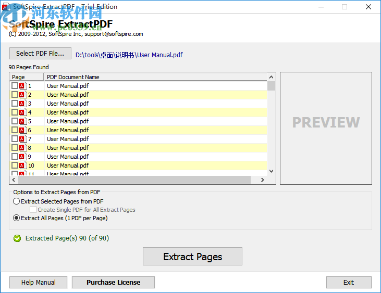Viewport: 381px width, 293px height.
Task: Click 'Extracted Page(s) 90 (of 90)' status text
Action: coord(67,238)
